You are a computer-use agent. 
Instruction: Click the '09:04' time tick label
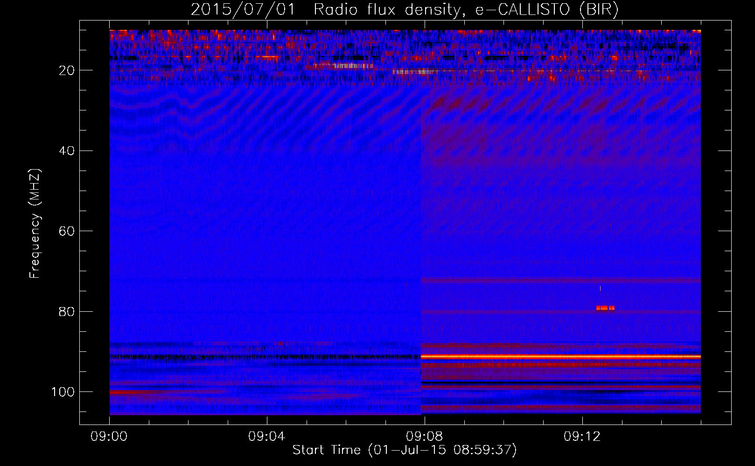tap(266, 437)
